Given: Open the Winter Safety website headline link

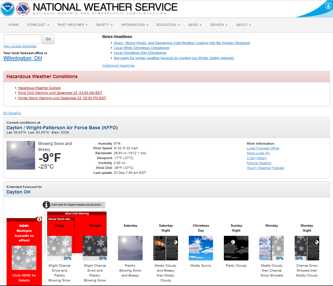Looking at the screenshot, I should pos(174,58).
